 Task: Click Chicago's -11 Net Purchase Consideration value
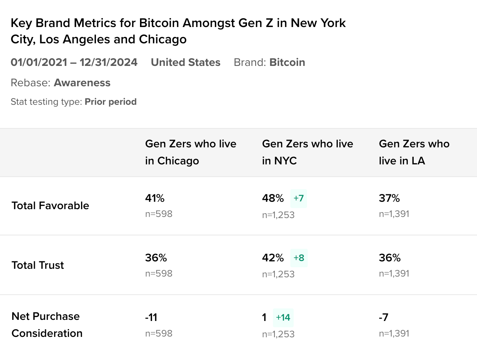151,318
